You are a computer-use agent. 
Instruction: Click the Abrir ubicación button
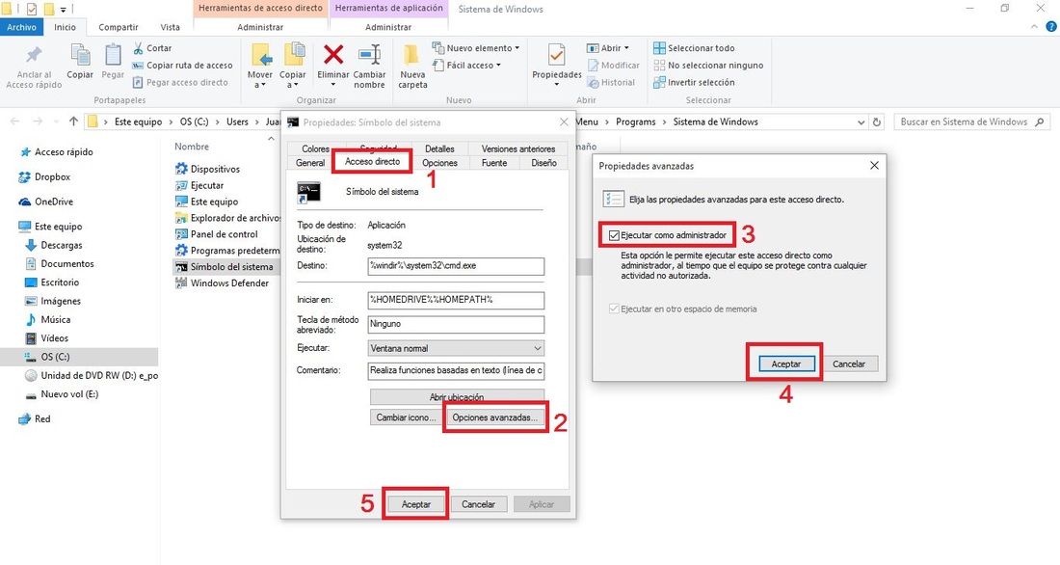coord(457,396)
